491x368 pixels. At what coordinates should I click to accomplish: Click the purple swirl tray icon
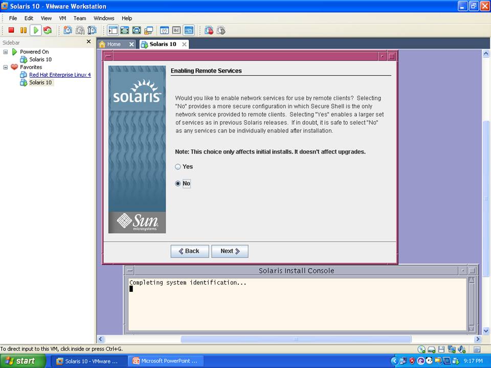pos(420,361)
